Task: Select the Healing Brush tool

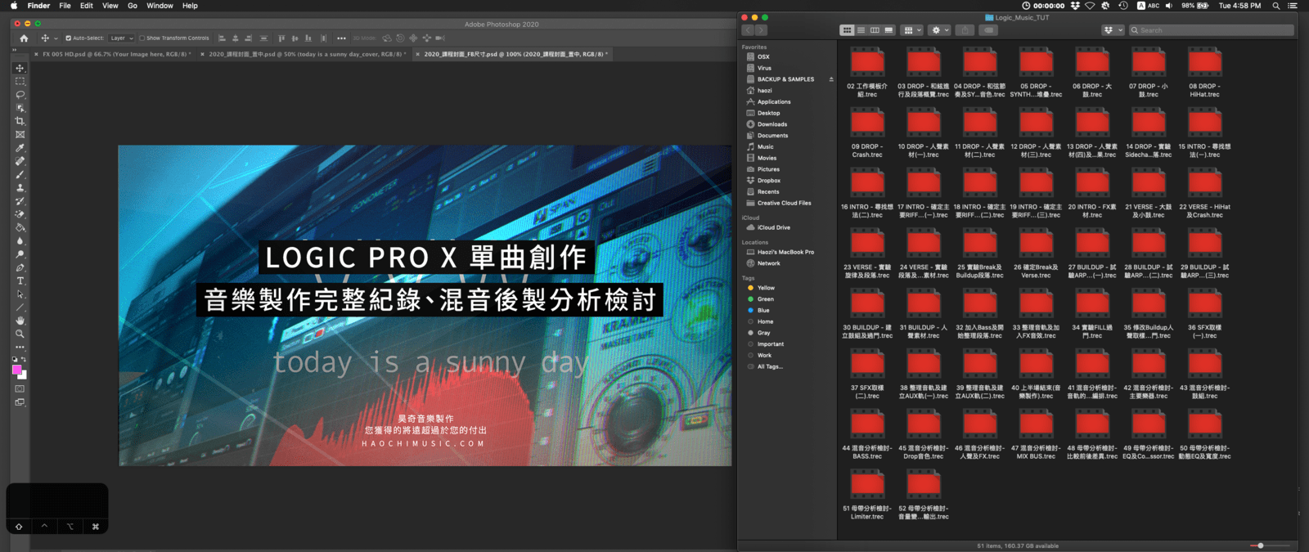Action: pyautogui.click(x=20, y=161)
